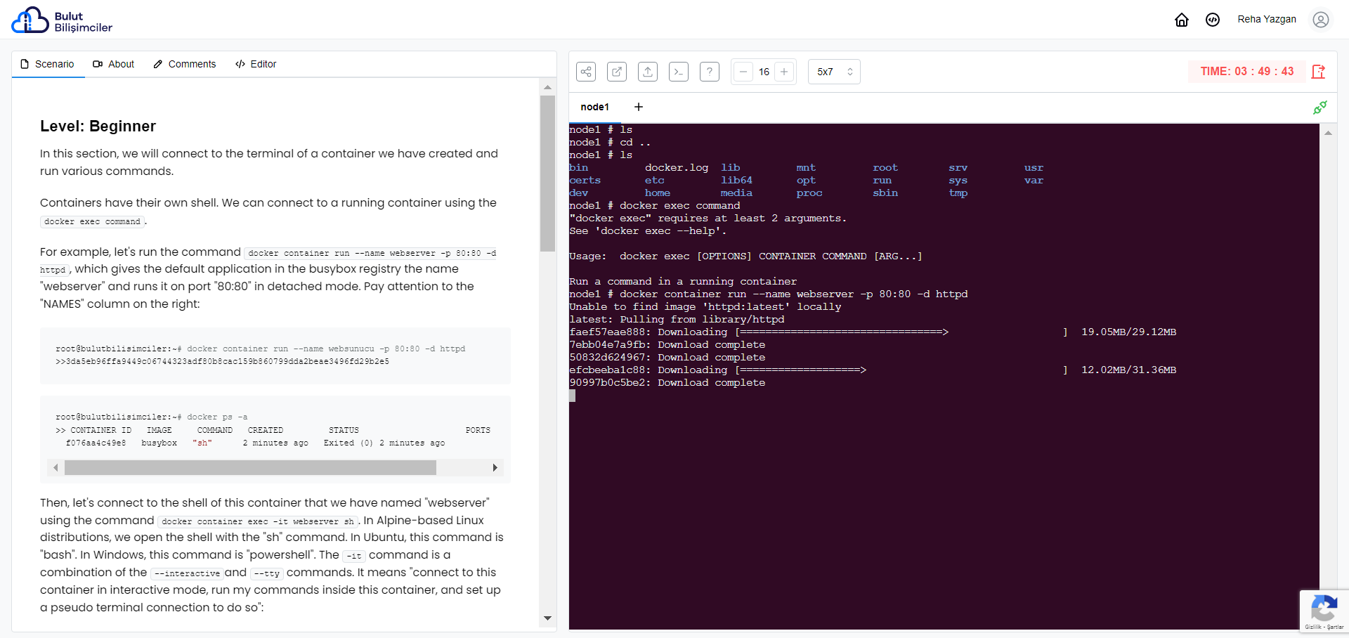Go to the home page icon

click(1182, 20)
